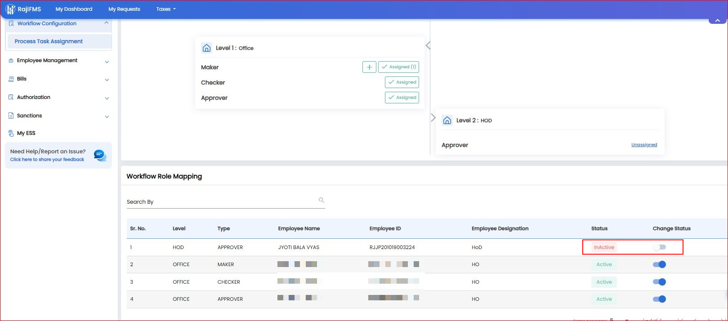The image size is (728, 321).
Task: Open My Requests from top bar
Action: [124, 9]
